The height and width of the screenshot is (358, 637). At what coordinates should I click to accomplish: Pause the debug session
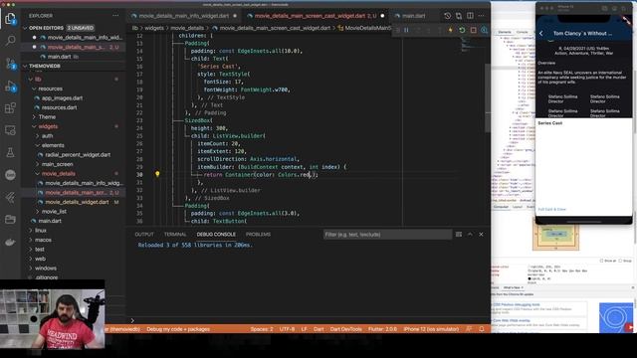pos(406,30)
